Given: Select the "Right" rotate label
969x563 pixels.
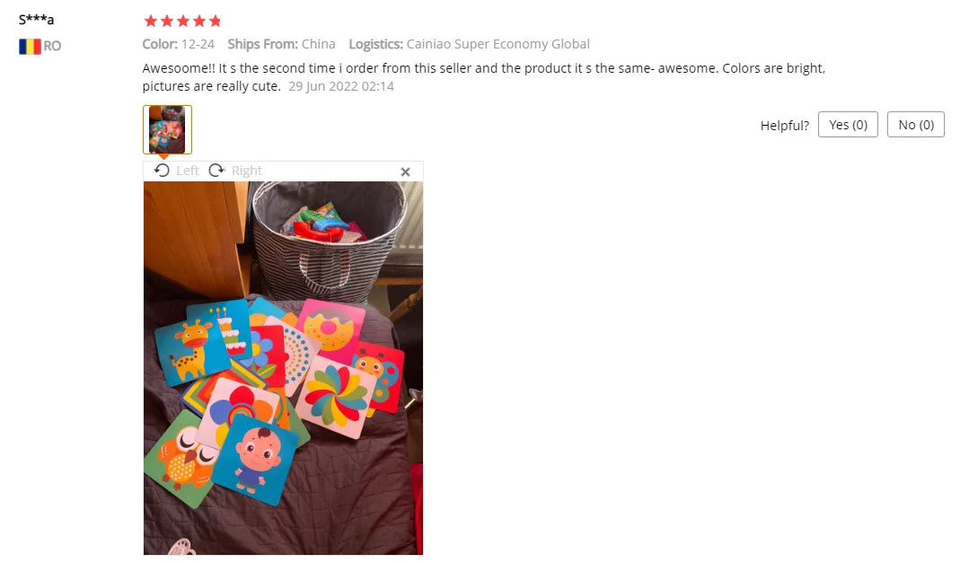Looking at the screenshot, I should [x=247, y=171].
